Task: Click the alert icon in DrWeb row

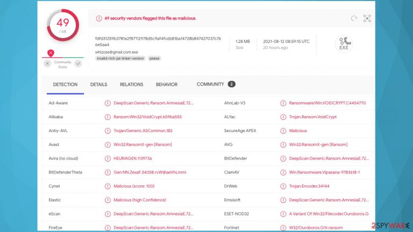Action: click(283, 186)
